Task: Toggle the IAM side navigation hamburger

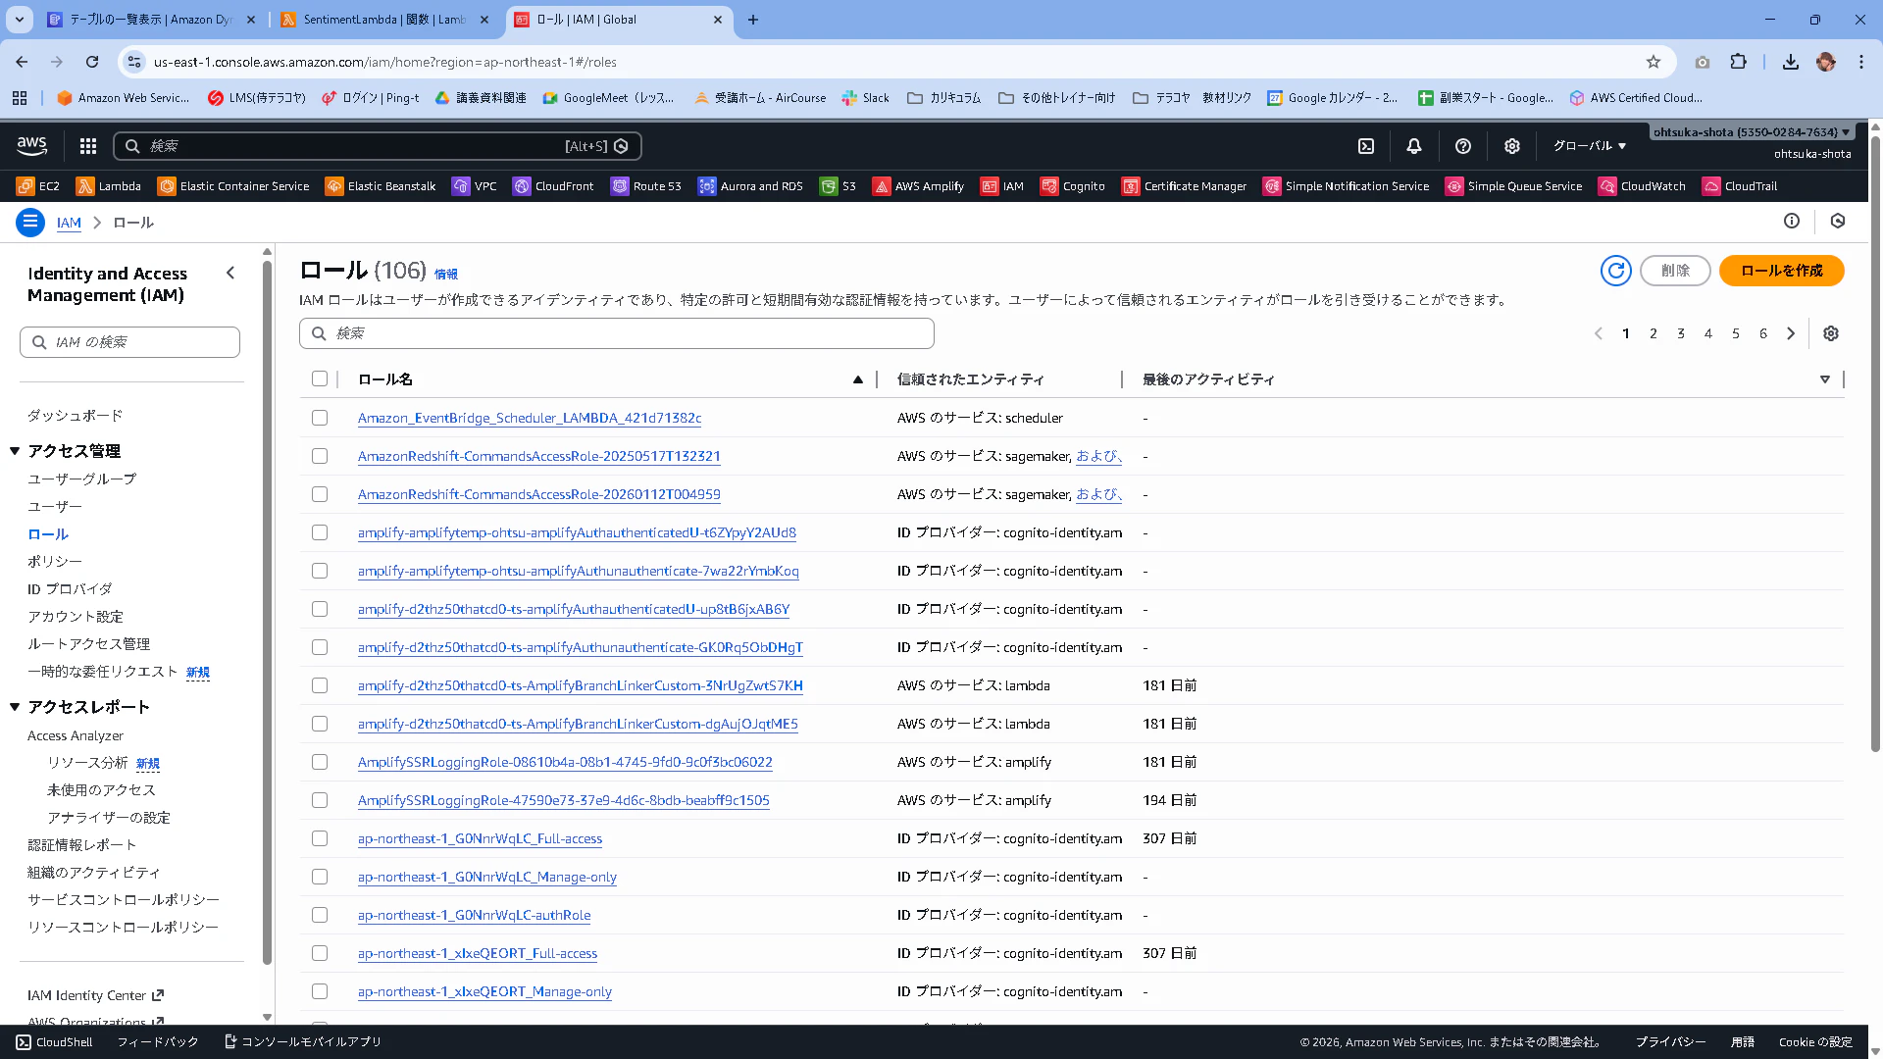Action: tap(30, 223)
